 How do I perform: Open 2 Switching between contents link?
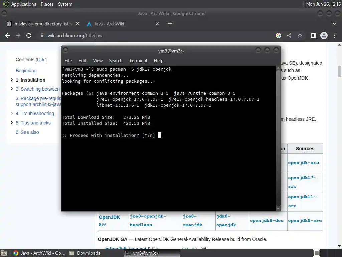(37, 89)
